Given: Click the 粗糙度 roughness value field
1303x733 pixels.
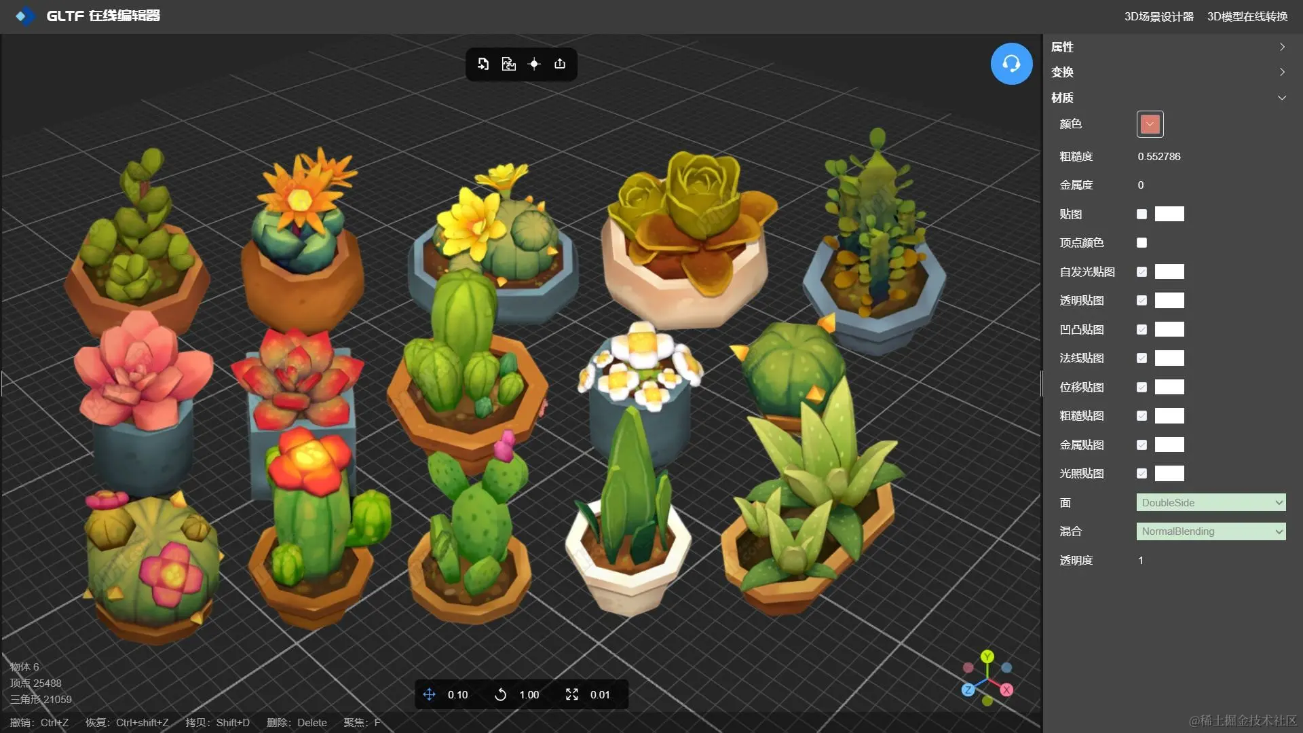Looking at the screenshot, I should (x=1159, y=157).
